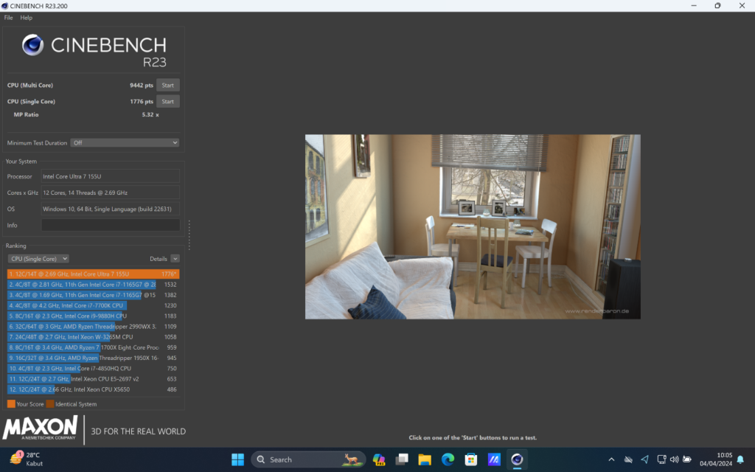Open the Windows Start menu
755x472 pixels.
(x=237, y=459)
